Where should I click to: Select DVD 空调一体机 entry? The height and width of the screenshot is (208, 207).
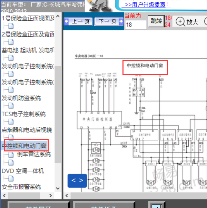pyautogui.click(x=23, y=171)
